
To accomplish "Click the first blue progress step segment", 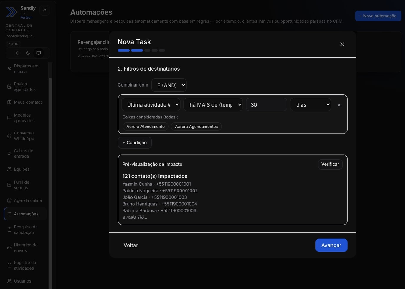I will click(124, 50).
